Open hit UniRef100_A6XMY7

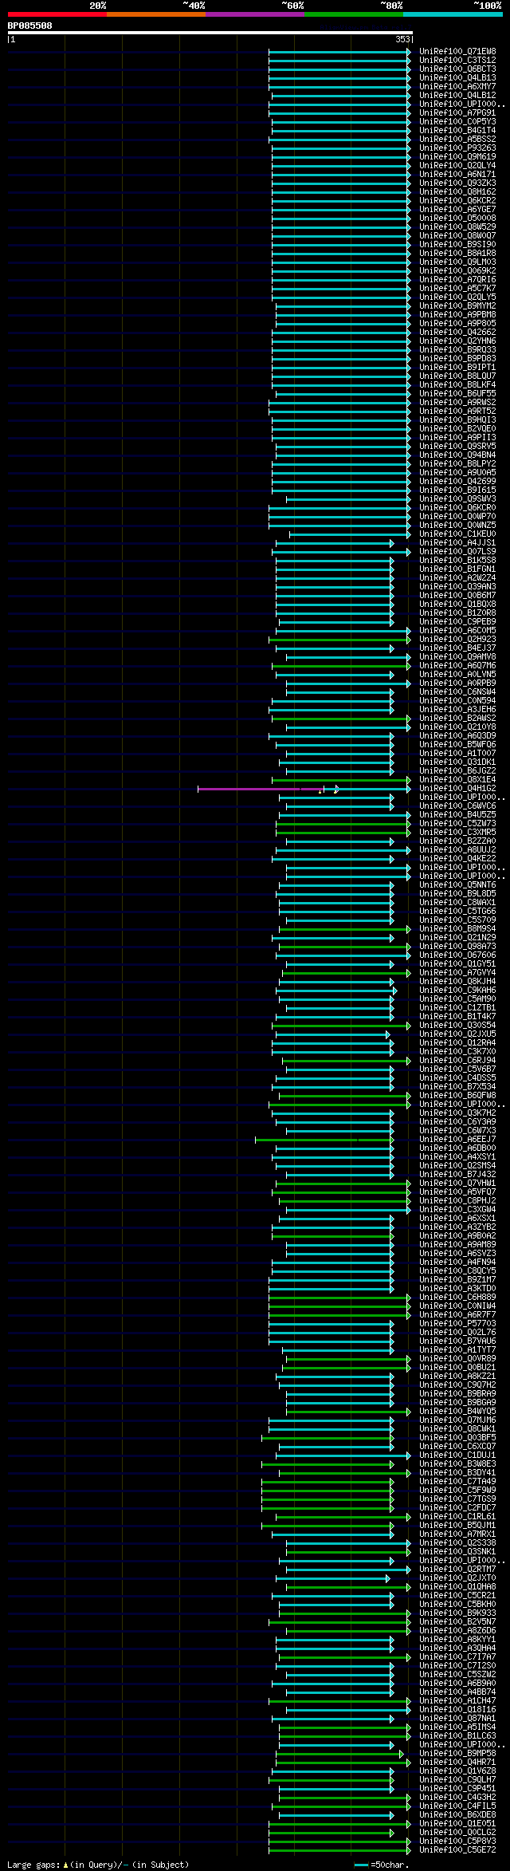click(457, 86)
